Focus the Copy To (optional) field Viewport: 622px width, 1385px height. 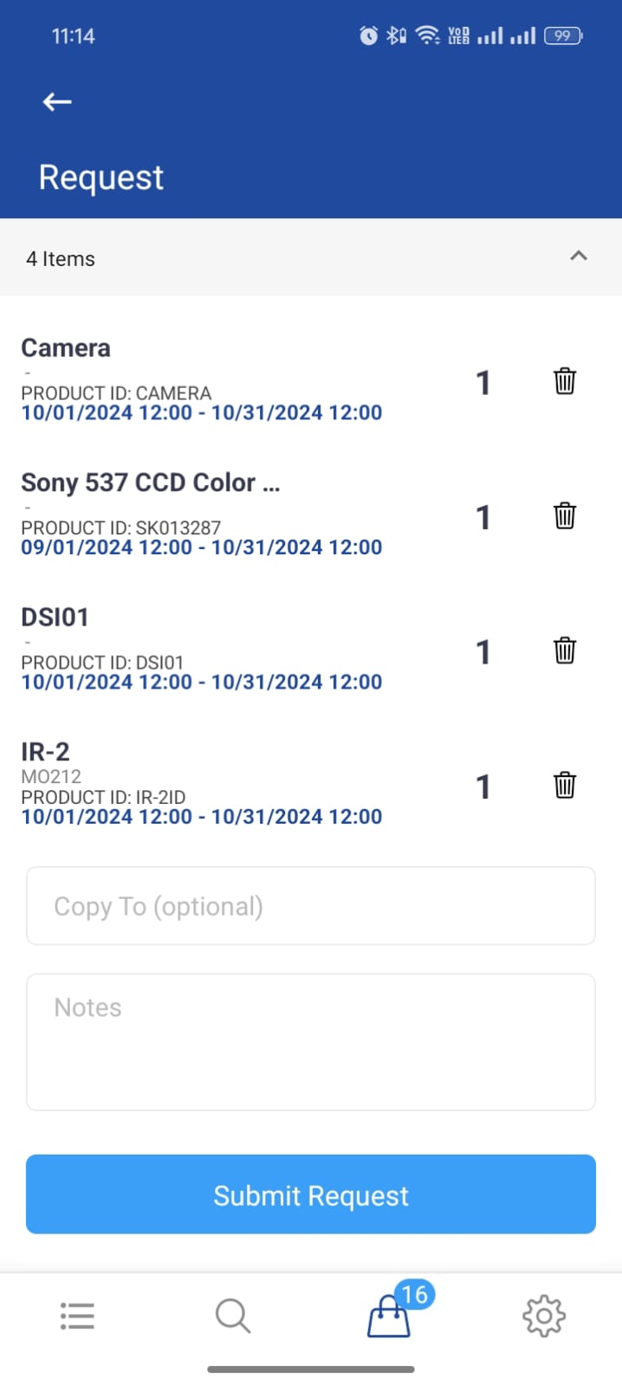(x=311, y=906)
